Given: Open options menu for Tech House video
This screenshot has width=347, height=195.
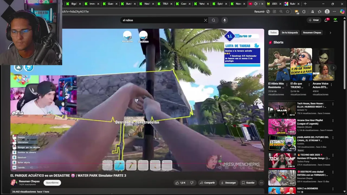Looking at the screenshot, I should 333,104.
